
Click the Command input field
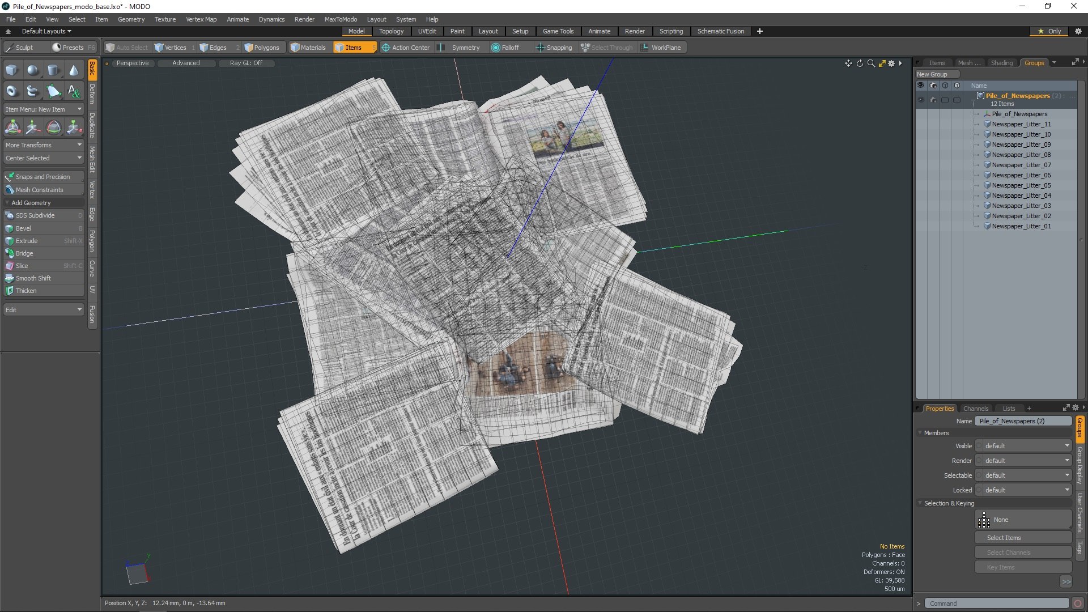point(997,603)
